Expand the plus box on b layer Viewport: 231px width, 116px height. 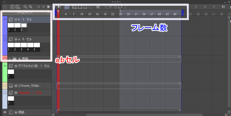pyautogui.click(x=16, y=19)
